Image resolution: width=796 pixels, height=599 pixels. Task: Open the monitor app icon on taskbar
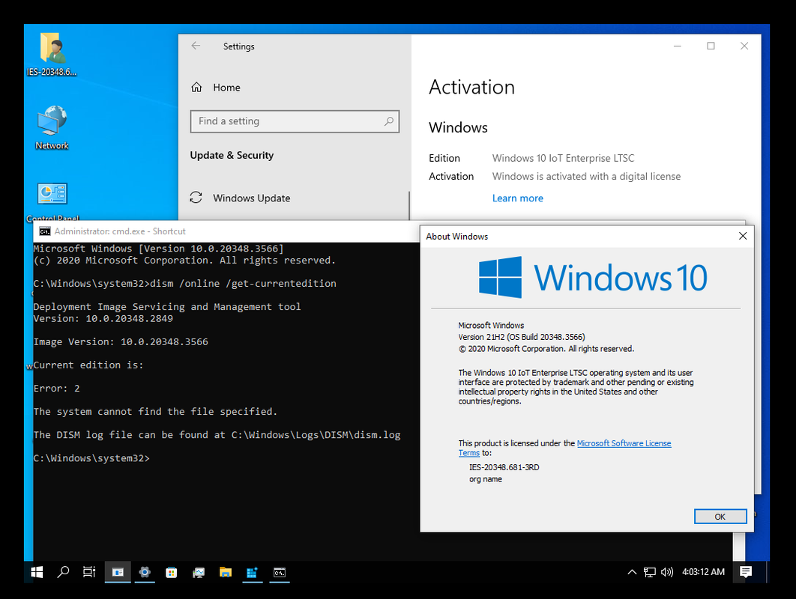click(x=199, y=572)
